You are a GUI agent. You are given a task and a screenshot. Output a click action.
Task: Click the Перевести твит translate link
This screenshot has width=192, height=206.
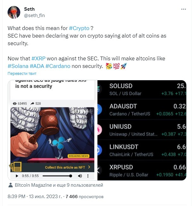point(22,73)
